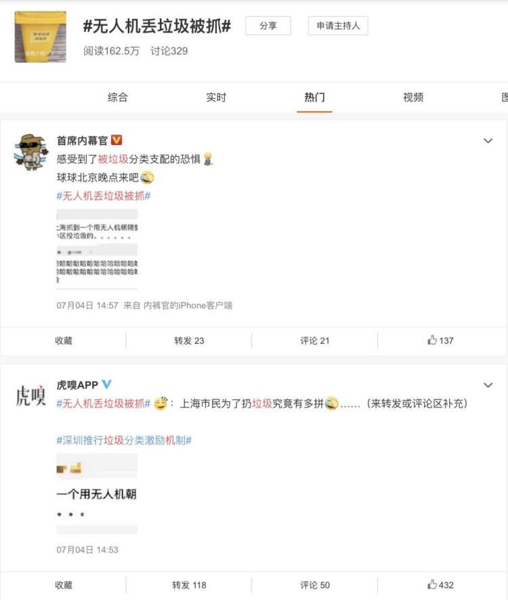The width and height of the screenshot is (508, 600).
Task: Open #无人机丢垃圾被抓# link in first post
Action: coord(104,197)
